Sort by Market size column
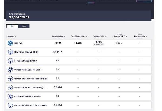The height and width of the screenshot is (111, 162). point(58,37)
